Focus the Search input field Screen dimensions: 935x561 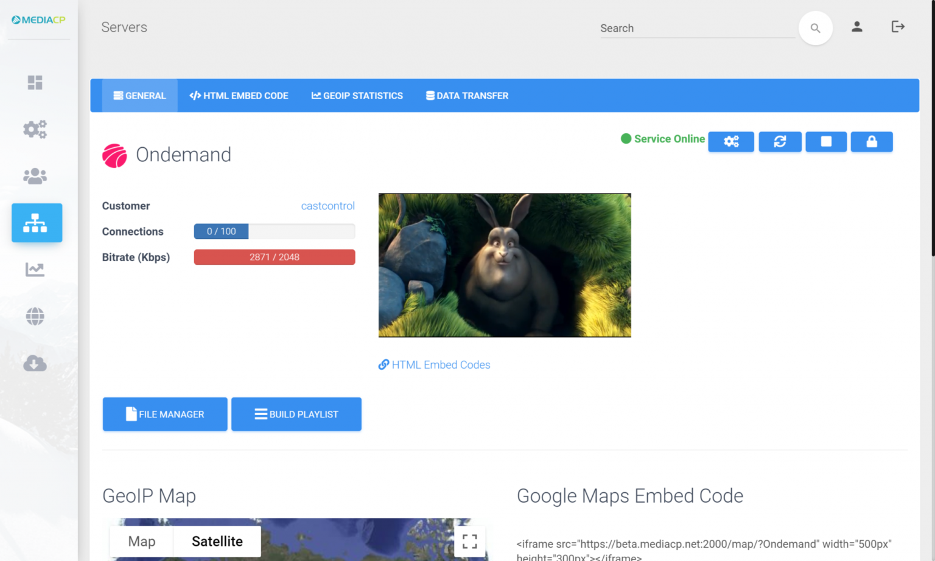(696, 28)
